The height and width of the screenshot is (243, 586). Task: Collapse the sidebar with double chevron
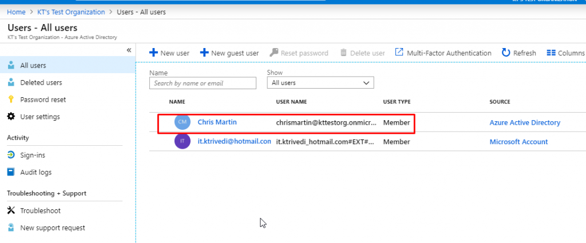(129, 50)
